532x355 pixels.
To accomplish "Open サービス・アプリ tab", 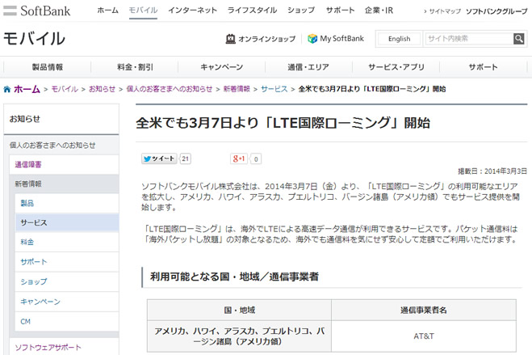I will 396,67.
